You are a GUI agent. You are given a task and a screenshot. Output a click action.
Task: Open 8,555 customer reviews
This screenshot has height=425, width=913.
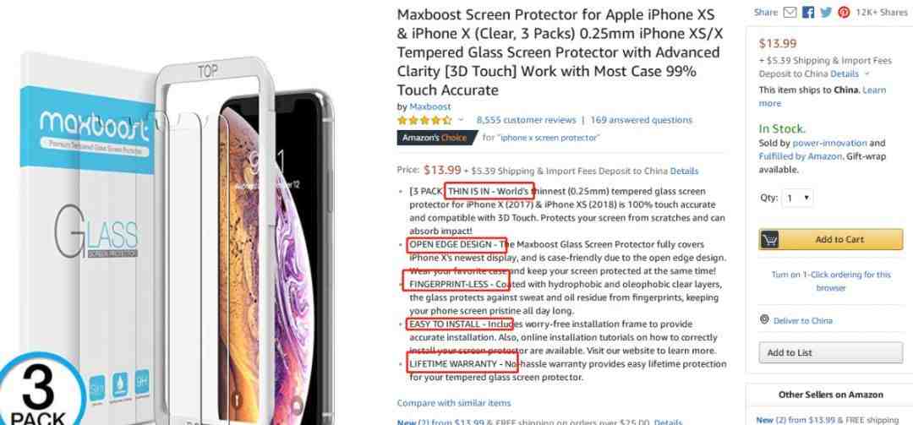click(x=526, y=121)
